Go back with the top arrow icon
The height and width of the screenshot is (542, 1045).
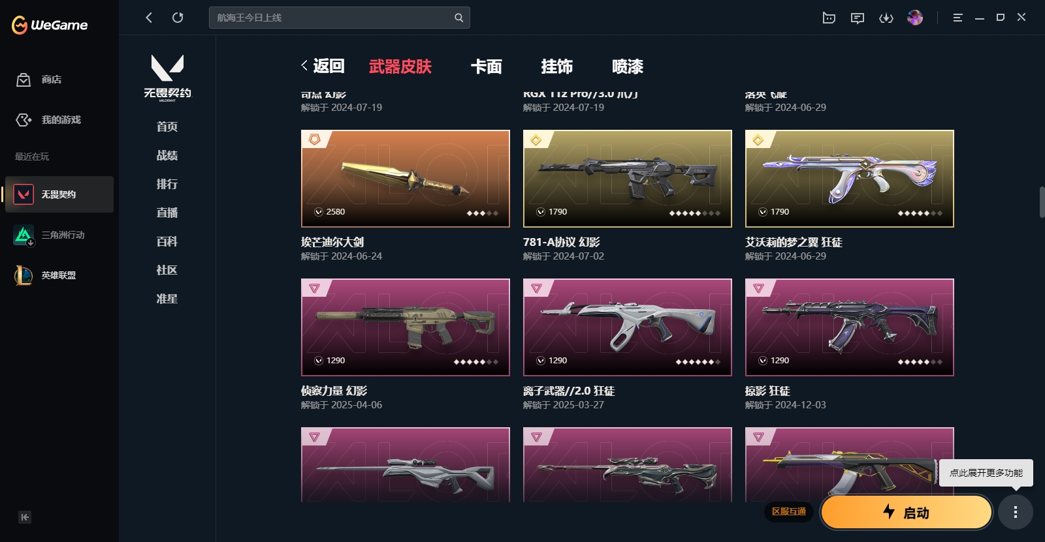[149, 18]
